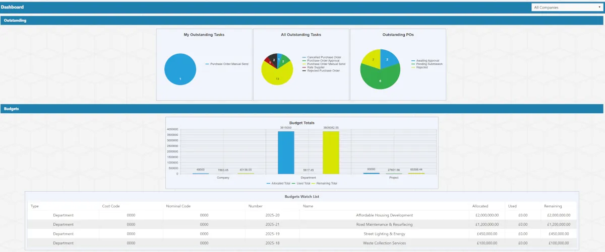Click the yellow Department Remaining bar 3809382.55
The width and height of the screenshot is (605, 252).
coord(331,152)
